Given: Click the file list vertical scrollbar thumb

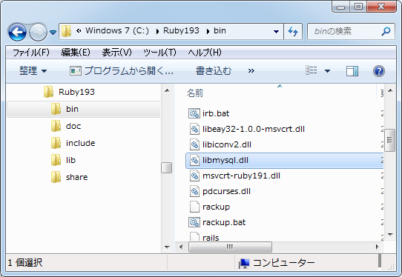Looking at the screenshot, I should coord(389,140).
